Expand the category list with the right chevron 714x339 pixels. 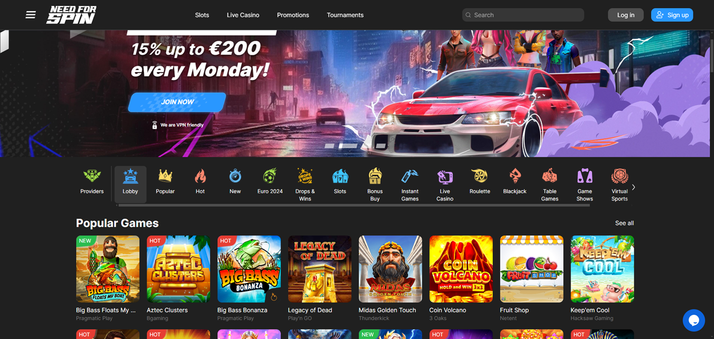point(633,188)
